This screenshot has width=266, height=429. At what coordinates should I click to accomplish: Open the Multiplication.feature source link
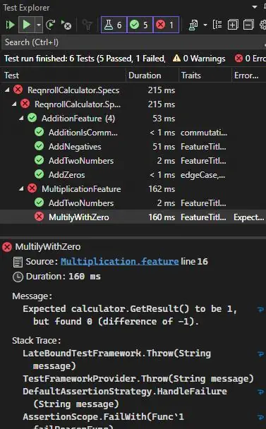[x=119, y=261]
